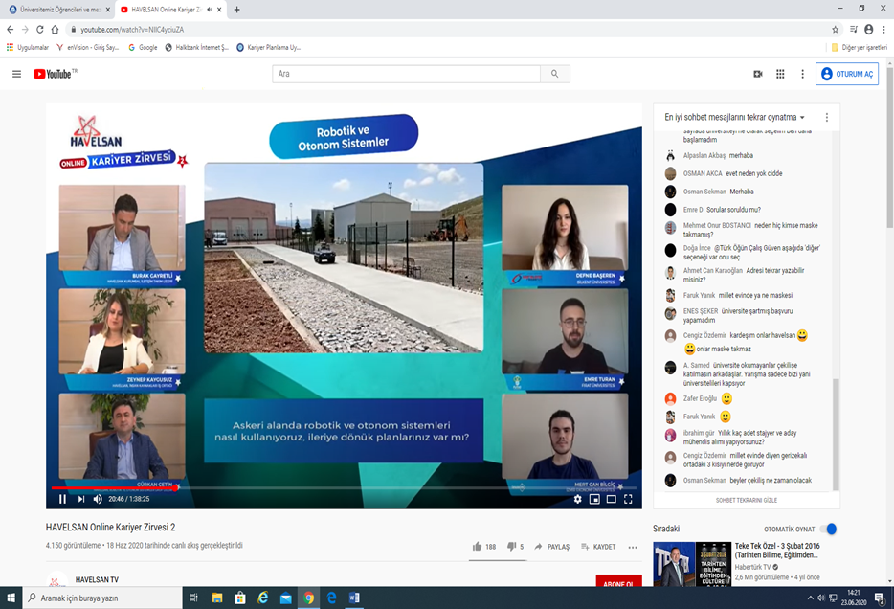Open the Halkbank İnternet bookmark
This screenshot has height=609, width=894.
(x=197, y=47)
